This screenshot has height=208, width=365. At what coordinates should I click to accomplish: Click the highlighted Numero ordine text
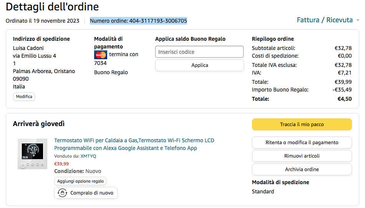[138, 21]
